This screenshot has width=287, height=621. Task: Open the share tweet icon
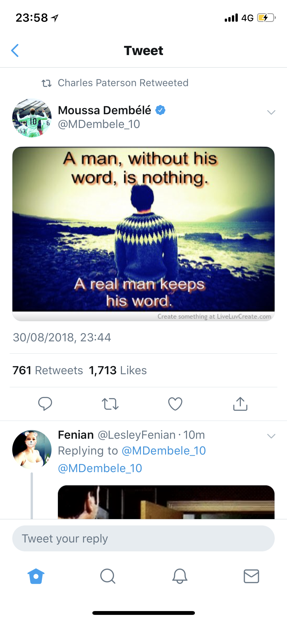(x=240, y=404)
